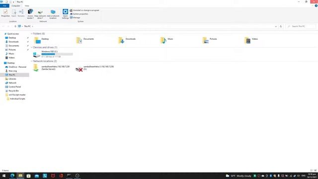The width and height of the screenshot is (318, 179).
Task: Open the terminal app on taskbar
Action: coord(69,176)
